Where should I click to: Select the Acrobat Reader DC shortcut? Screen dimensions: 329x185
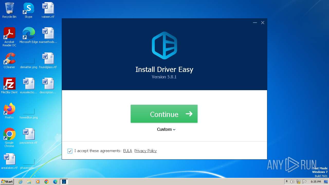pos(9,37)
